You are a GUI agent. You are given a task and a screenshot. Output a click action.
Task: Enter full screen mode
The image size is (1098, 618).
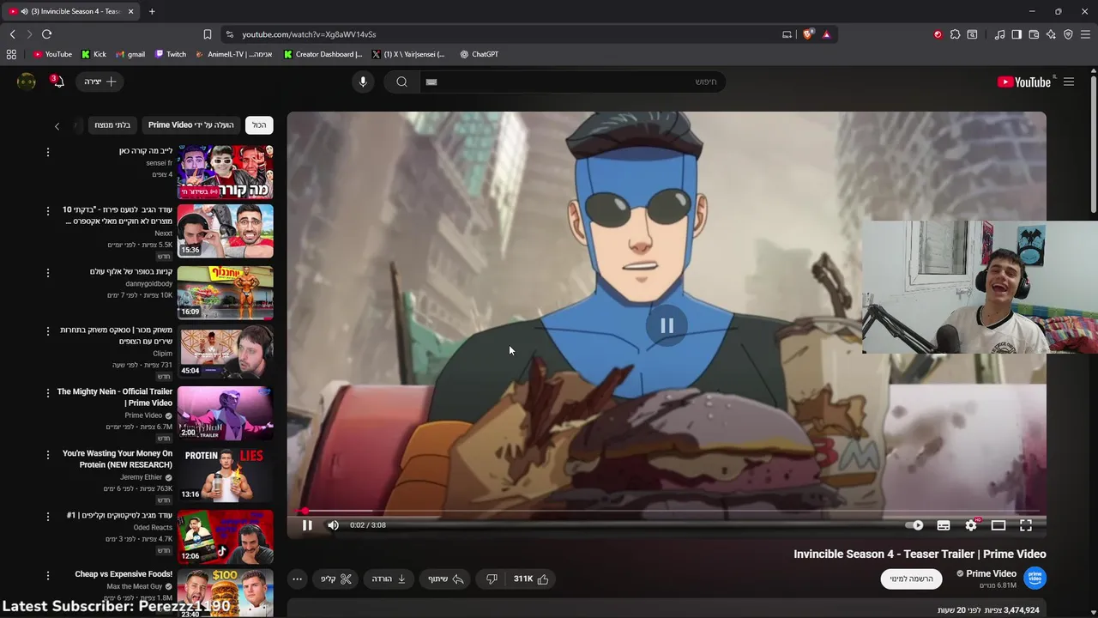pos(1026,525)
